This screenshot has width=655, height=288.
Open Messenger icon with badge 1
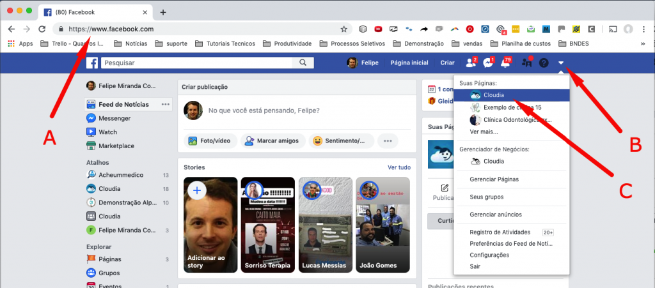(488, 63)
